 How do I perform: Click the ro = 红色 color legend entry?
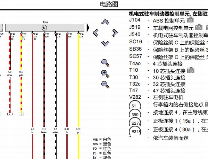[102, 149]
